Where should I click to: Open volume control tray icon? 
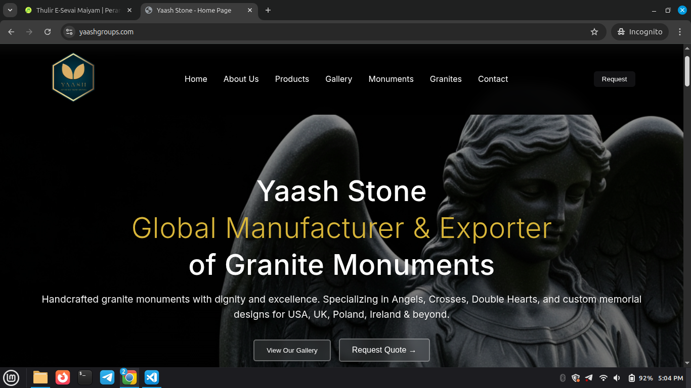(617, 378)
